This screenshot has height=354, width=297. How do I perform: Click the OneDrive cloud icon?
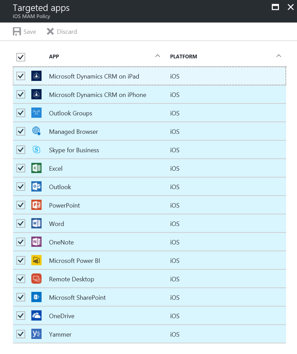pyautogui.click(x=36, y=316)
